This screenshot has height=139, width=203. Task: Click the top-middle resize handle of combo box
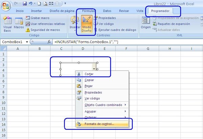tap(79, 63)
